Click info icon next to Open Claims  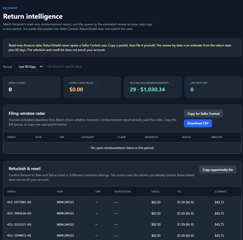coord(29,83)
